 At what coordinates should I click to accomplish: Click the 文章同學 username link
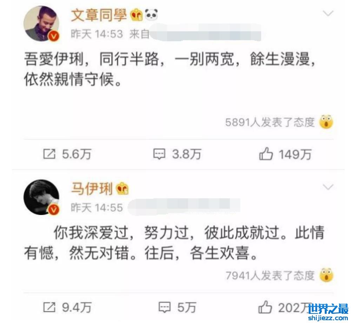coord(99,15)
